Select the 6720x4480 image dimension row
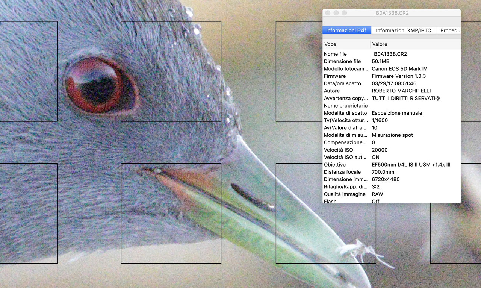The height and width of the screenshot is (288, 481). click(x=392, y=179)
